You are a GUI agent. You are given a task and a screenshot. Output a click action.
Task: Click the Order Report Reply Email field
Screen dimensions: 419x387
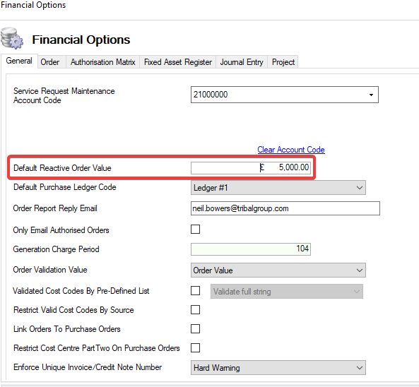[285, 208]
